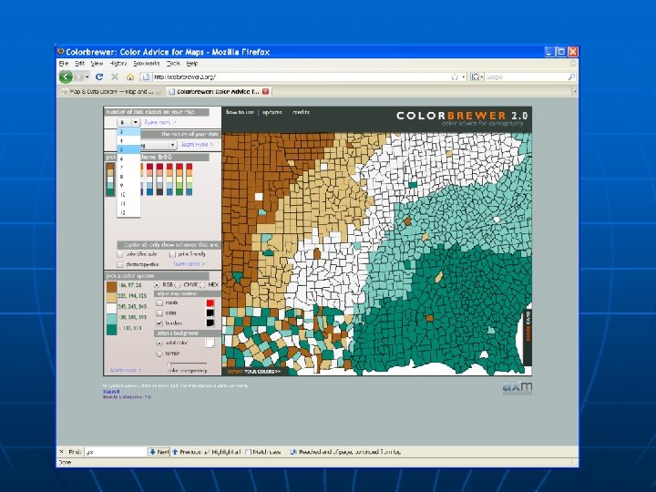The height and width of the screenshot is (492, 656).
Task: Enable the photocopy-able checkbox
Action: pos(120,264)
